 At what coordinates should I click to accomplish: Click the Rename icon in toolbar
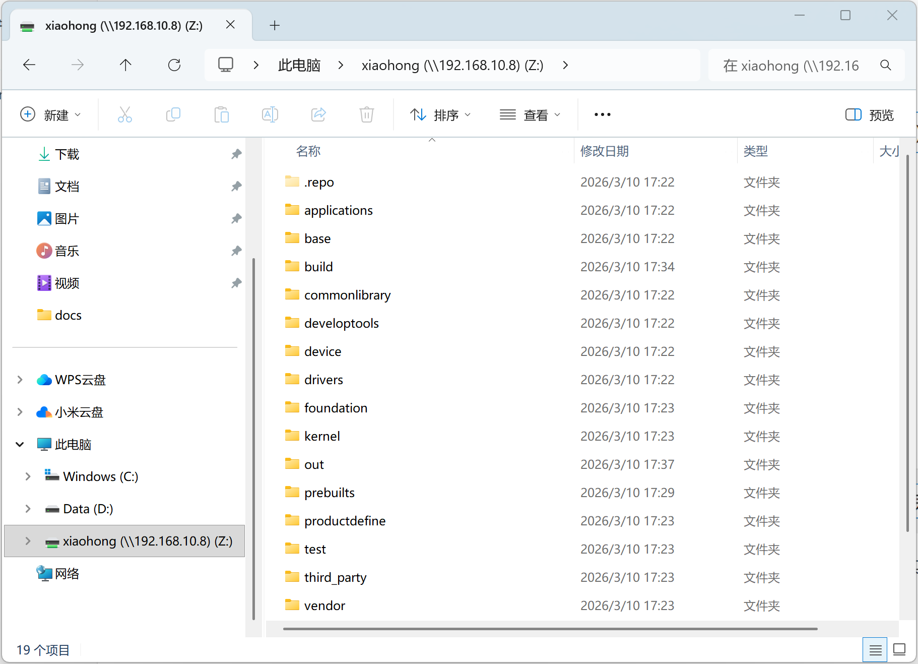(x=270, y=114)
